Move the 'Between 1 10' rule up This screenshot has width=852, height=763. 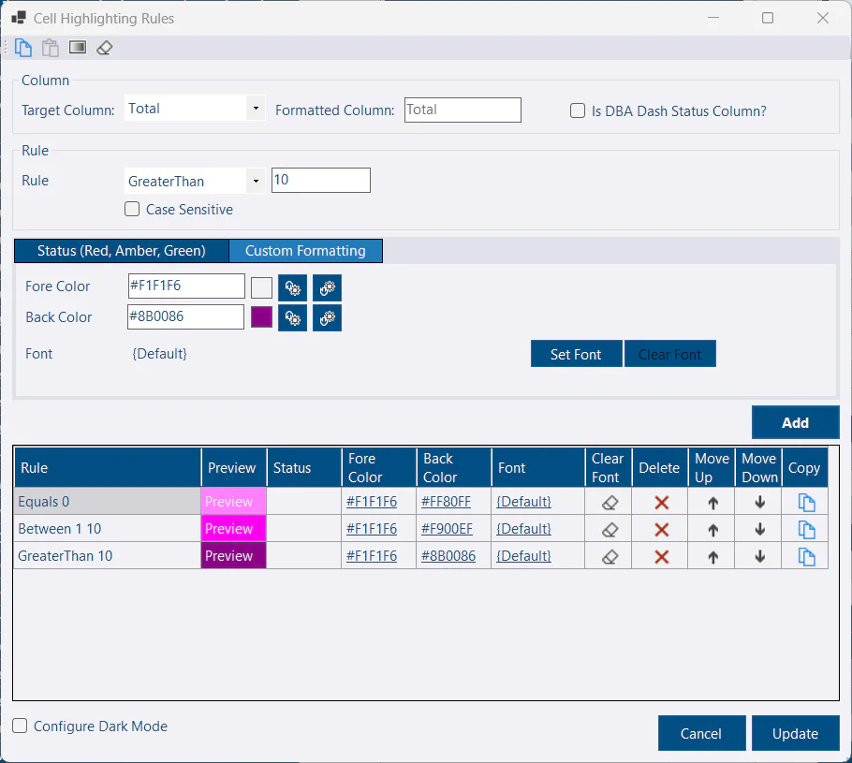pyautogui.click(x=712, y=530)
